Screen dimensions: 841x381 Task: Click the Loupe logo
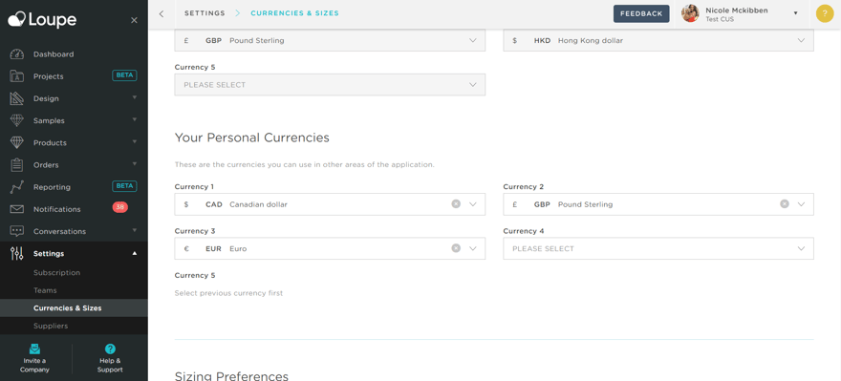tap(42, 20)
